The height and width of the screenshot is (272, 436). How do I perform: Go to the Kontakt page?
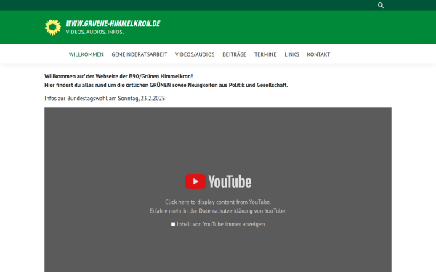point(318,54)
